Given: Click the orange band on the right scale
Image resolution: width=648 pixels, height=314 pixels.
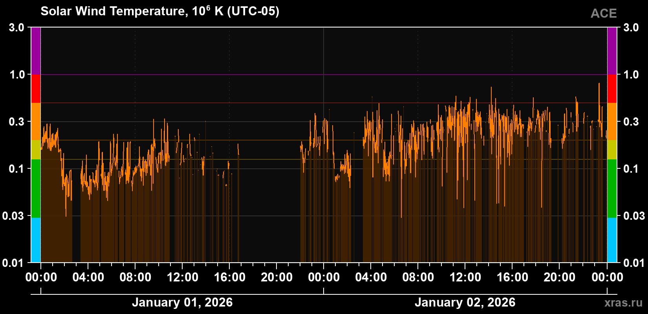Looking at the screenshot, I should coord(612,122).
